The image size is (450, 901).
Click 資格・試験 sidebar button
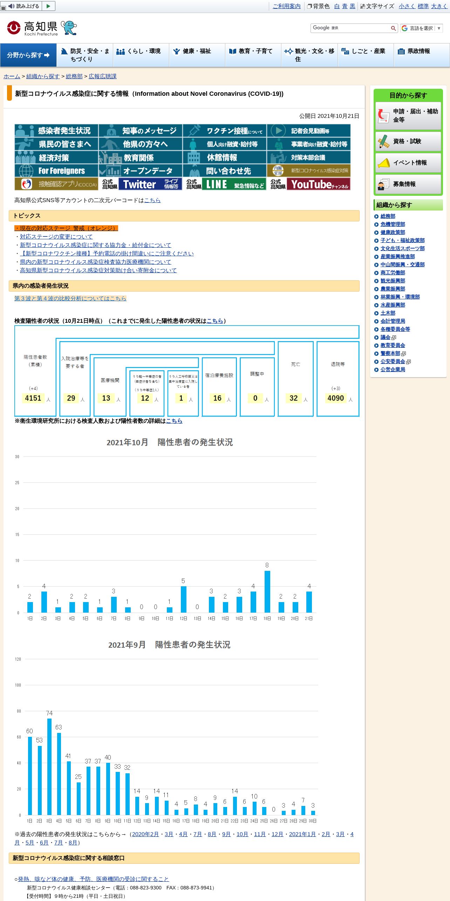click(408, 141)
